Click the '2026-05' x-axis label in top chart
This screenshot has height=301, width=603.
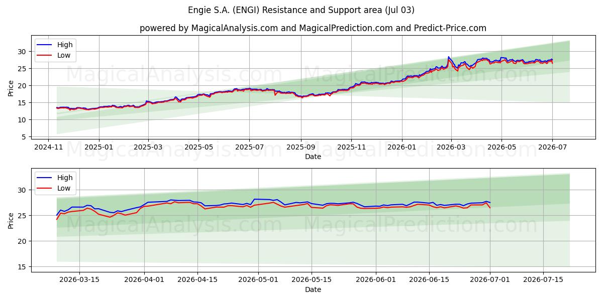(x=501, y=147)
